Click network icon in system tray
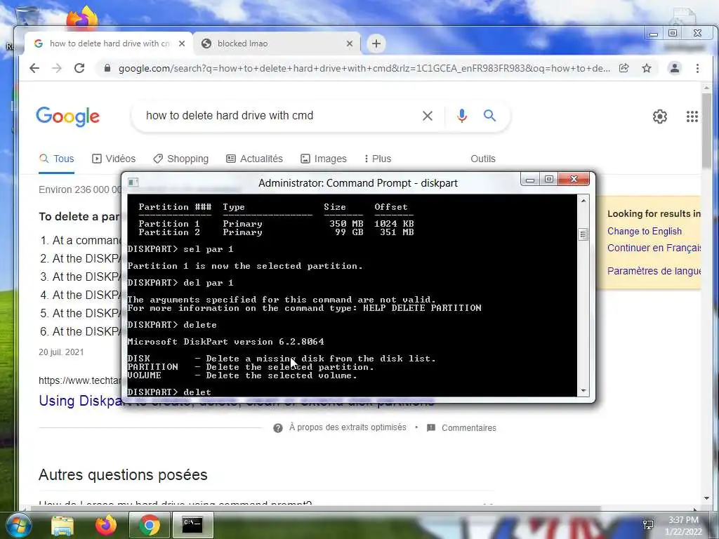This screenshot has width=719, height=539. 648,525
